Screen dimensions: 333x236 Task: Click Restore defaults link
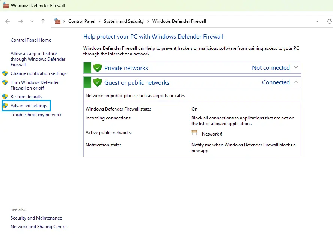[x=26, y=97]
